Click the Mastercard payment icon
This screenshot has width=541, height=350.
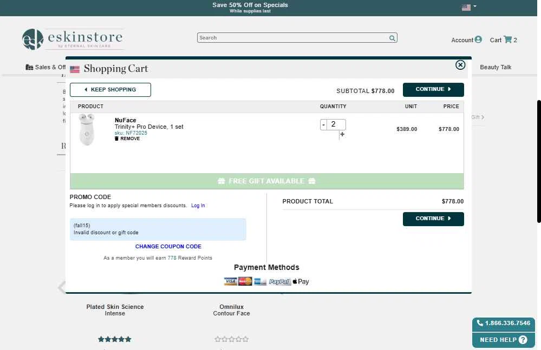tap(245, 281)
